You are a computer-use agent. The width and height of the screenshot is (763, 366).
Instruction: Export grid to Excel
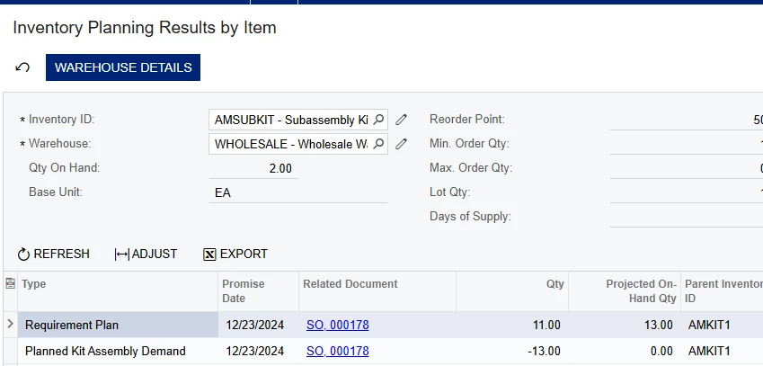click(x=235, y=254)
